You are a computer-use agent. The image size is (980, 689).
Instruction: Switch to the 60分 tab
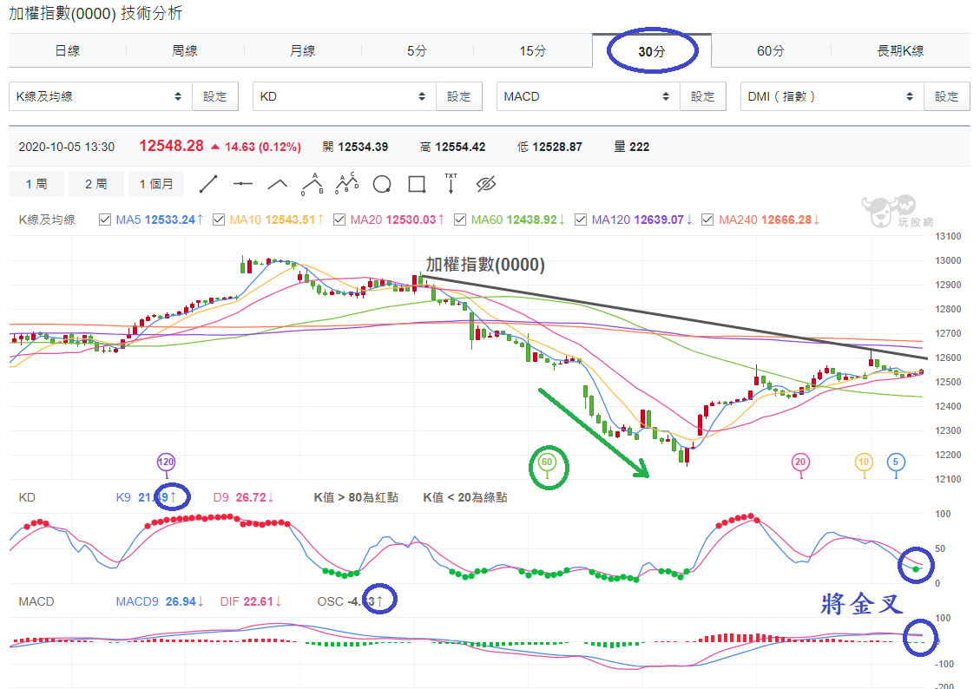(771, 50)
